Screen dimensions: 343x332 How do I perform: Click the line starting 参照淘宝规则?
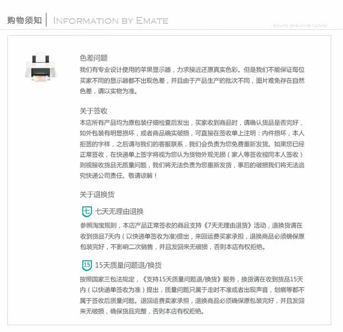coord(191,225)
